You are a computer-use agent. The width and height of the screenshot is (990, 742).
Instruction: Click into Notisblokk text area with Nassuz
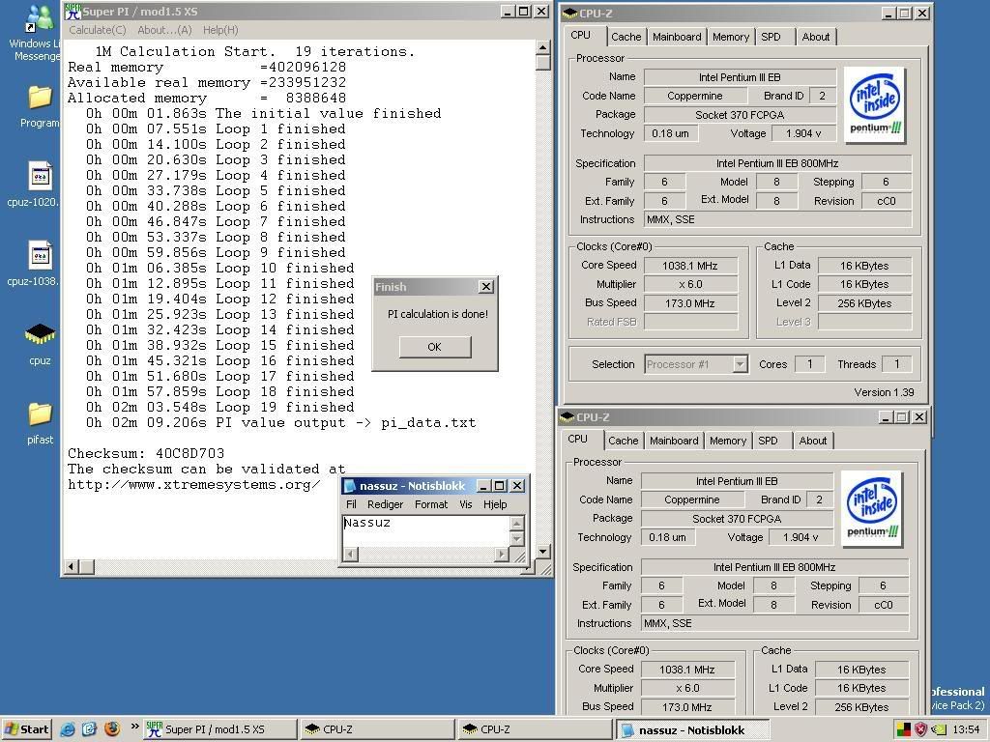click(x=426, y=531)
